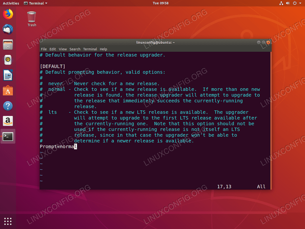Screen dimensions: 305x229
Task: Click the word 'never' in comments
Action: (x=55, y=84)
